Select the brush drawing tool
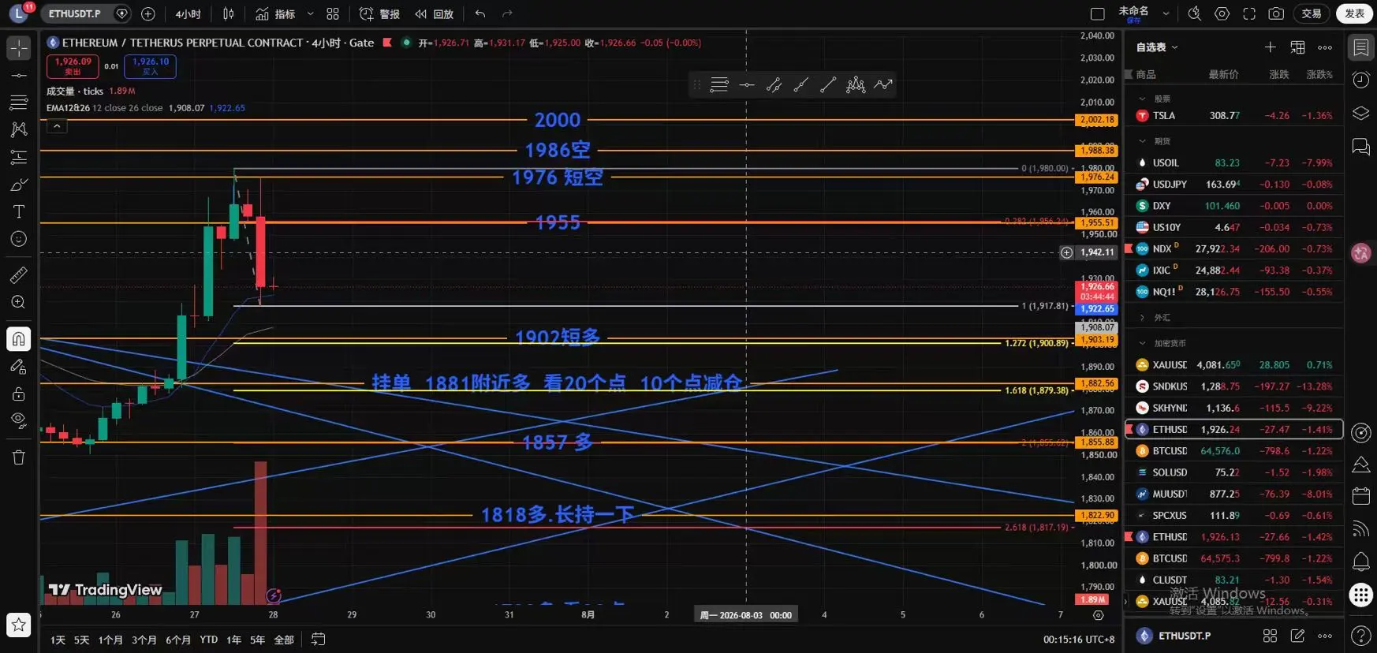This screenshot has height=653, width=1377. 19,185
